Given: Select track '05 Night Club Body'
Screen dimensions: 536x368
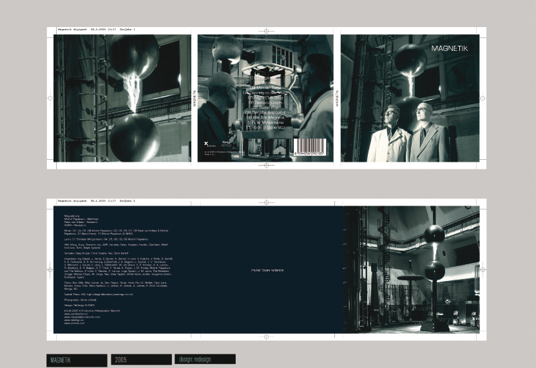Looking at the screenshot, I should (x=266, y=97).
